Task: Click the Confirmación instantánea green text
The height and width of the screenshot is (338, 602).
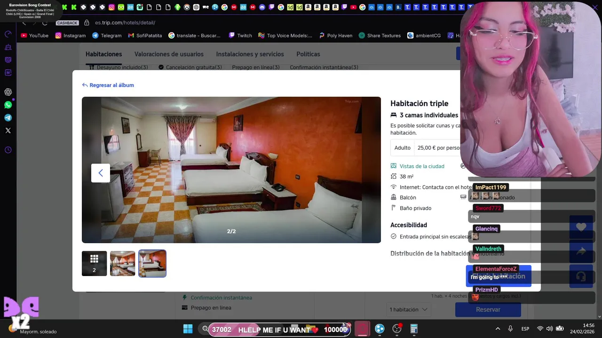Action: coord(221,298)
